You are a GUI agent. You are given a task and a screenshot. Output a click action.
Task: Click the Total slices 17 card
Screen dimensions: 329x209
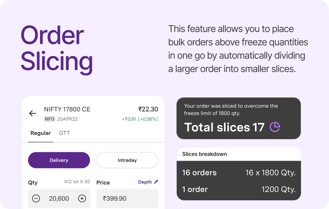(239, 118)
